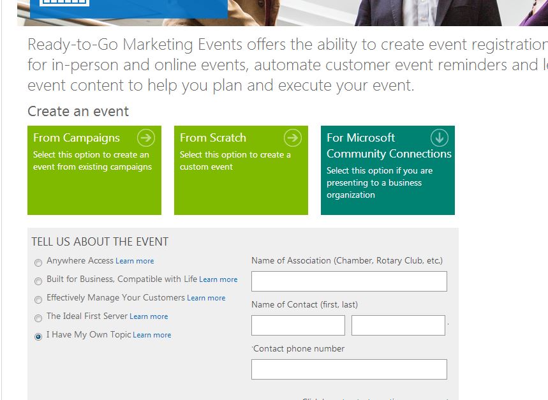Click the TELL US ABOUT THE EVENT heading

[100, 242]
